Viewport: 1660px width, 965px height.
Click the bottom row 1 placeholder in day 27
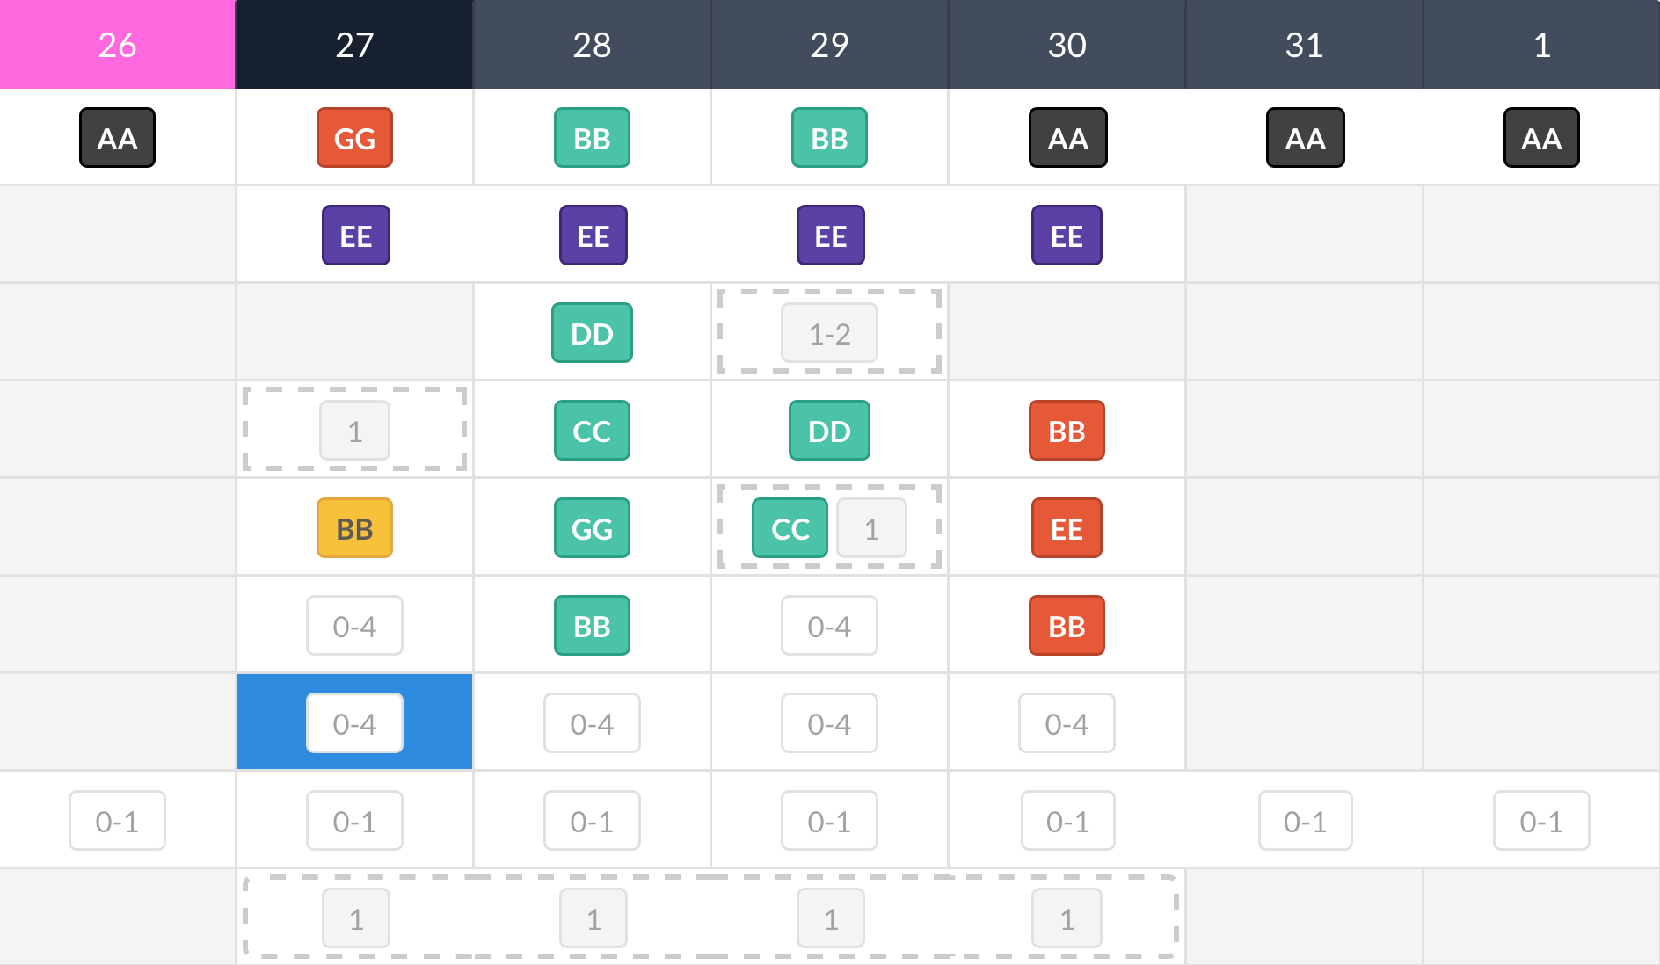point(356,918)
